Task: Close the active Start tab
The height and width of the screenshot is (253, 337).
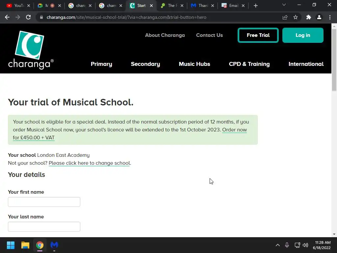Action: pyautogui.click(x=151, y=6)
